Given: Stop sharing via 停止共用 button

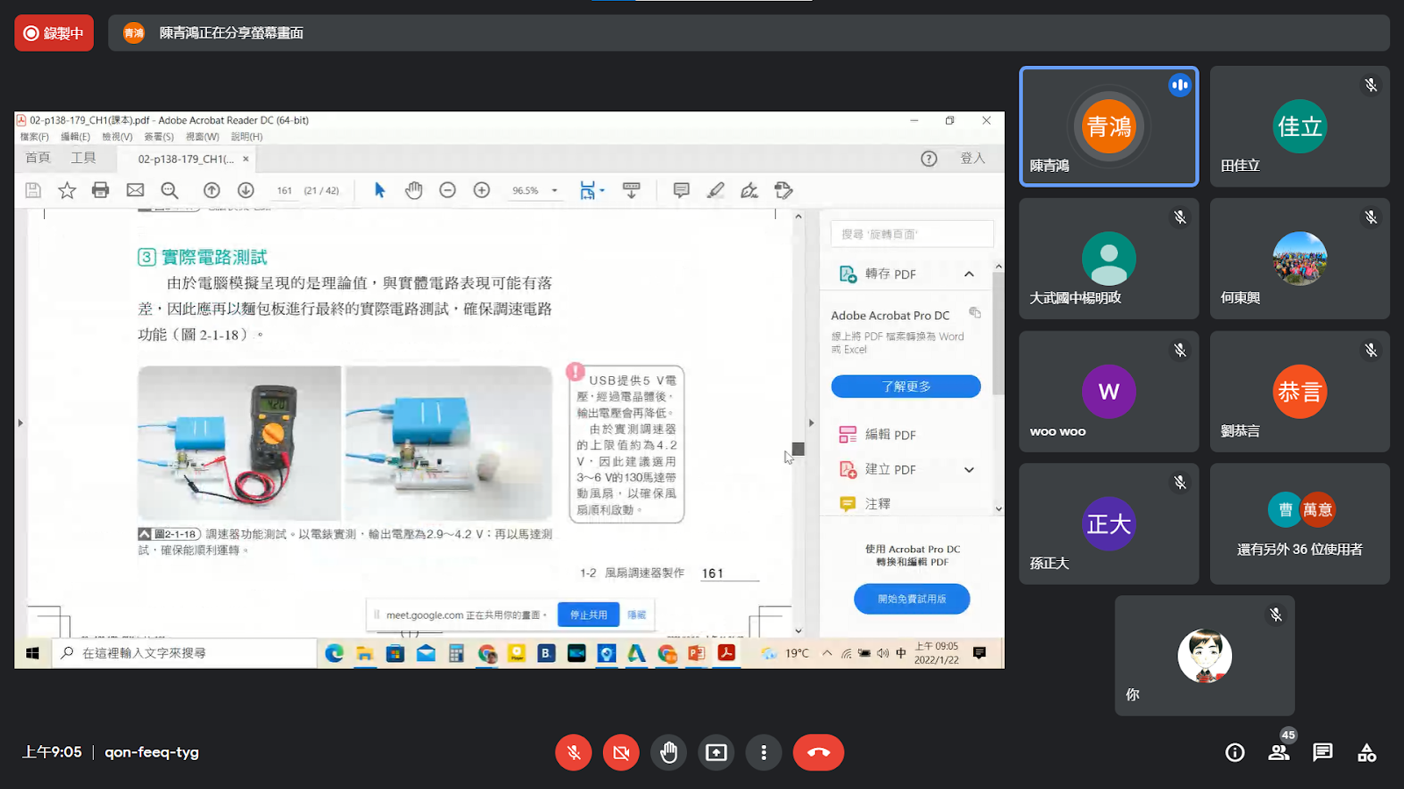Looking at the screenshot, I should (x=588, y=615).
